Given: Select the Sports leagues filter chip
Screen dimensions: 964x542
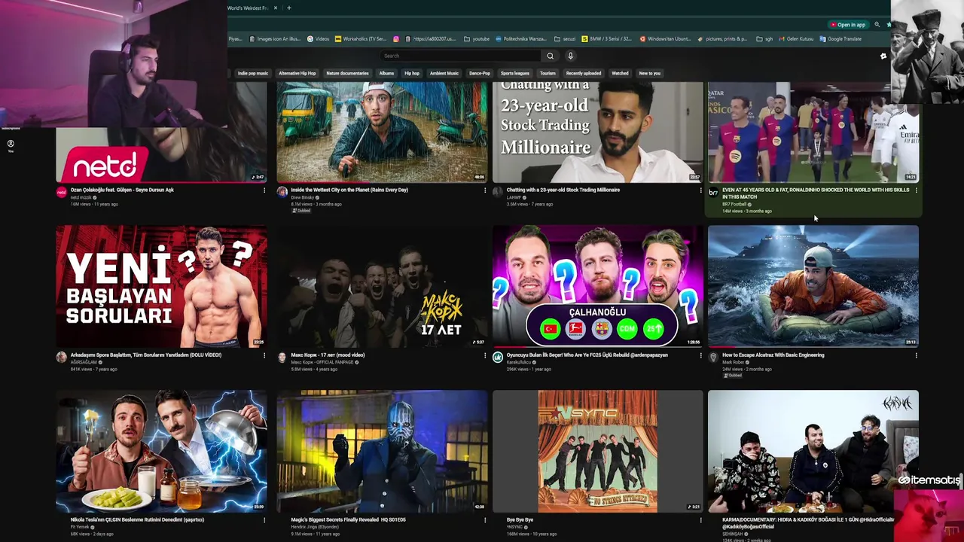Looking at the screenshot, I should pyautogui.click(x=515, y=73).
